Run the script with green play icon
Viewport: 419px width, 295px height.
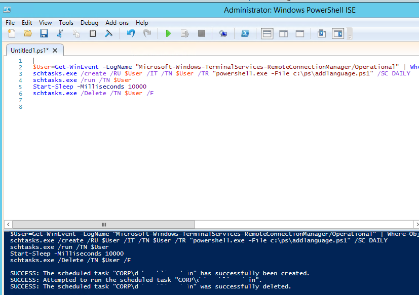[168, 33]
